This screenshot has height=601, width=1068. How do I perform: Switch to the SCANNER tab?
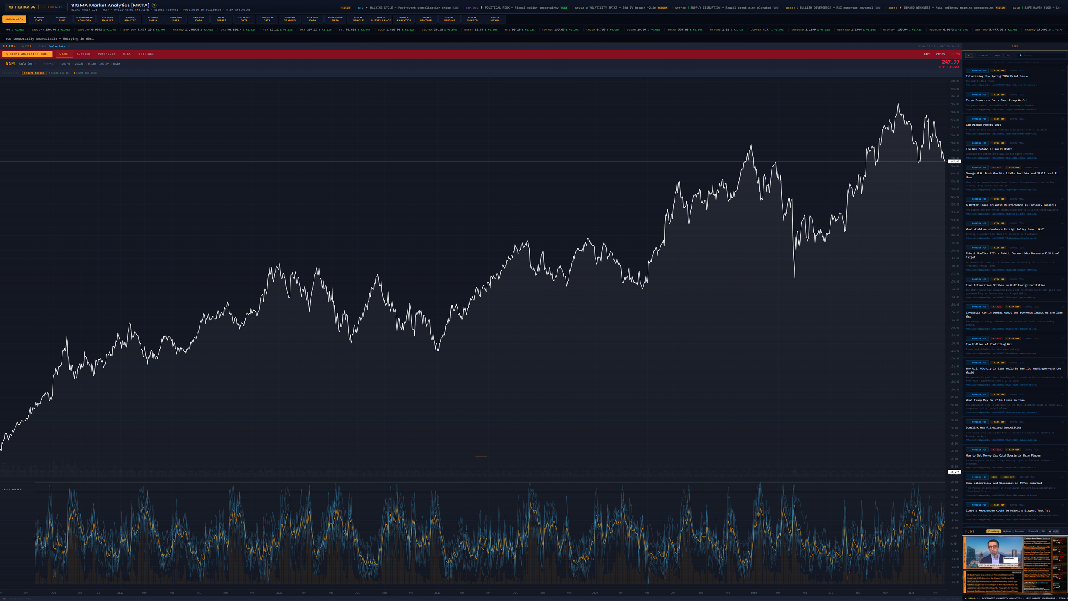click(x=83, y=54)
